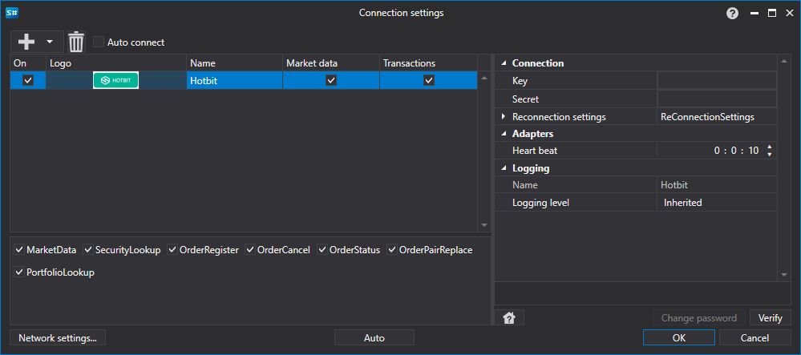This screenshot has width=801, height=355.
Task: Uncheck the OrderStatus message type
Action: [x=322, y=250]
